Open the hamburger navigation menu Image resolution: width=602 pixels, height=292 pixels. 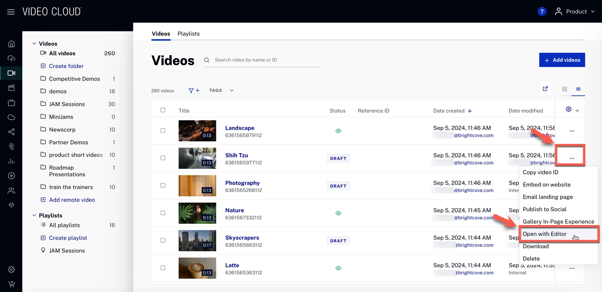point(11,12)
